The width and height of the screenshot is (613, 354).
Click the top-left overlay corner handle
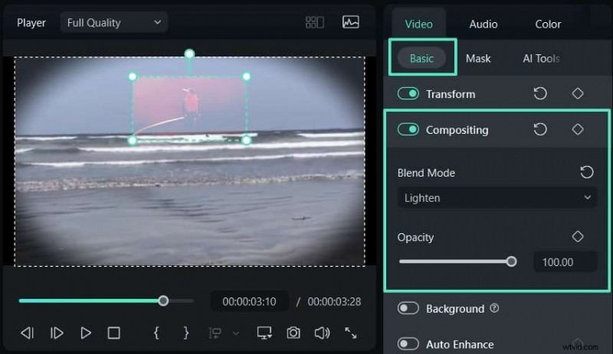[x=133, y=76]
